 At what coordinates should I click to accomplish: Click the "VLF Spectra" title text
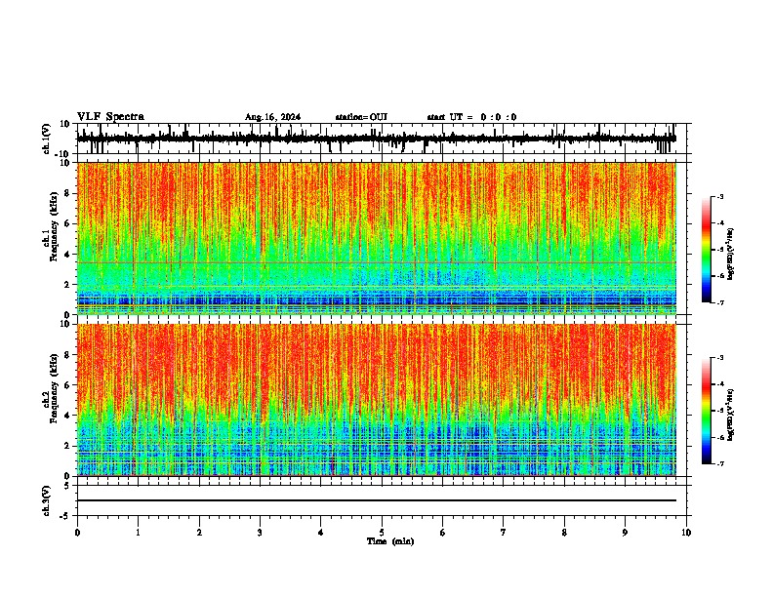click(110, 116)
